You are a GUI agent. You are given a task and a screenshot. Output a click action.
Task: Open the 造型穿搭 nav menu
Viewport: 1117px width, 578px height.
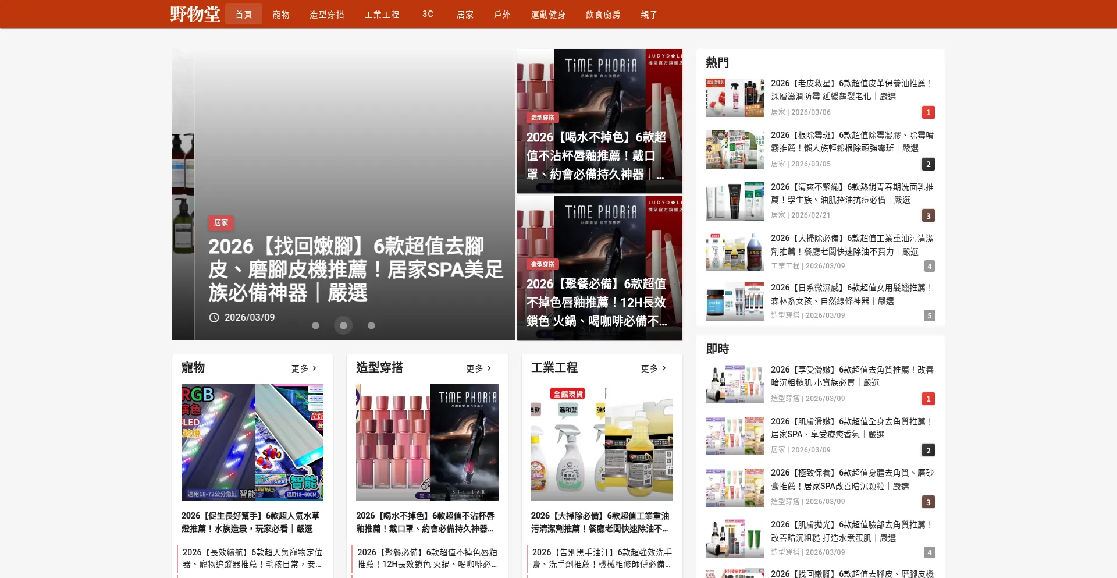click(327, 15)
